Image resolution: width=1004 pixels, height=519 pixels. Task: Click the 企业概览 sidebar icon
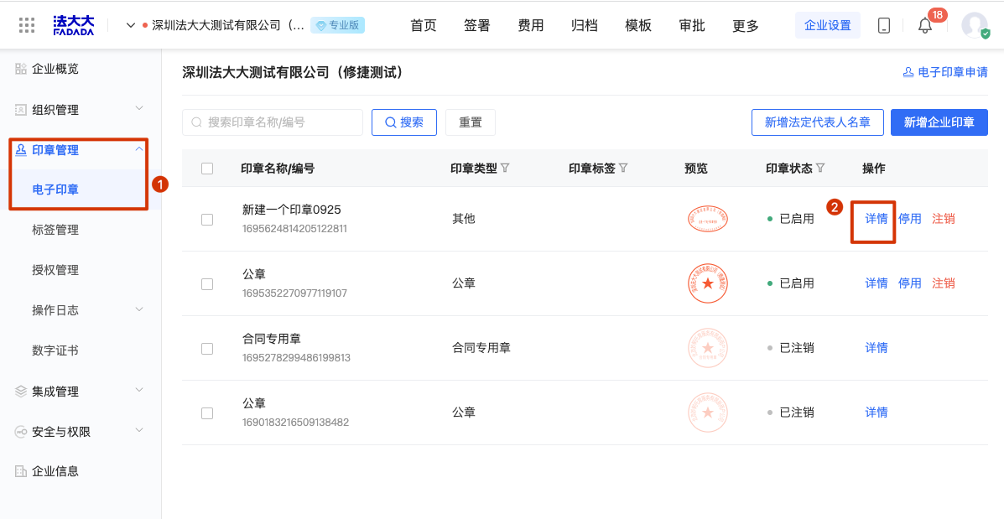tap(21, 69)
